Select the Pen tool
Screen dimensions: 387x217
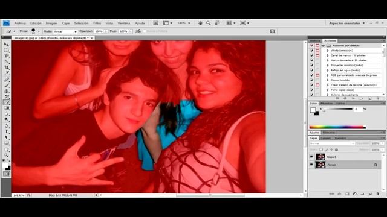pos(7,126)
